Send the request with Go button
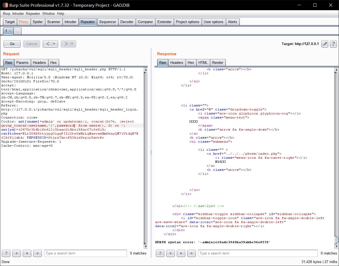The image size is (339, 266). tap(12, 44)
